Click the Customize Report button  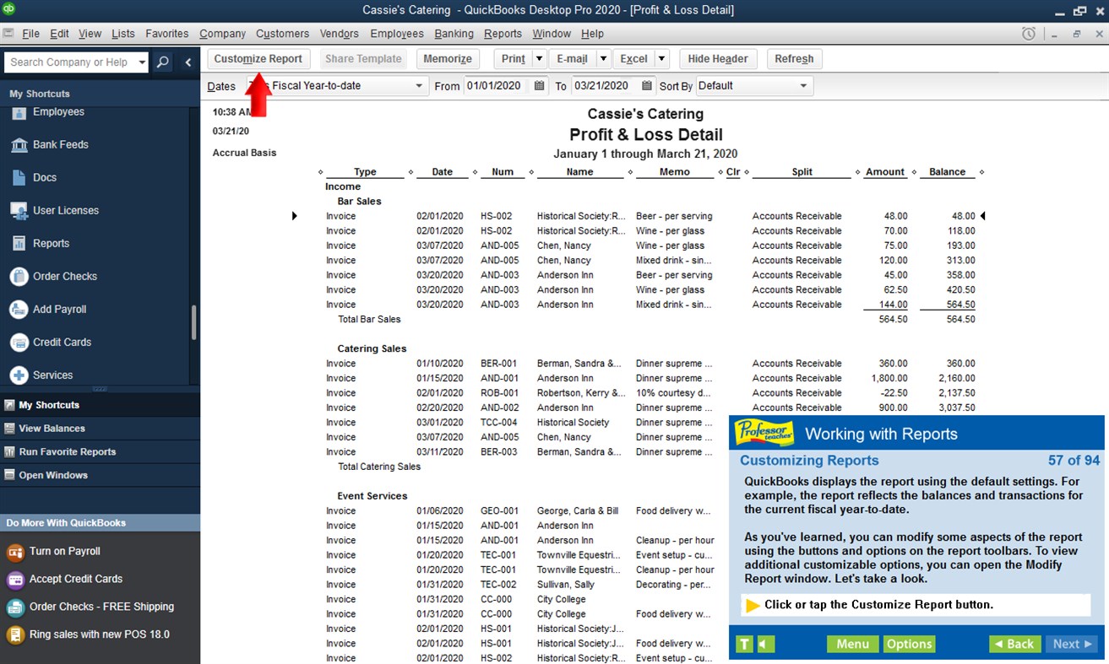tap(258, 58)
